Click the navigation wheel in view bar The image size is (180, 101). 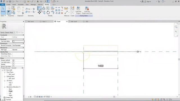tap(176, 27)
